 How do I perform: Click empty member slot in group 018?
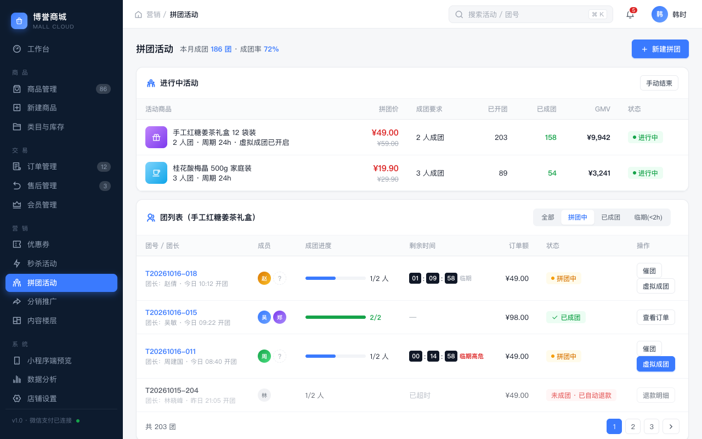tap(280, 278)
